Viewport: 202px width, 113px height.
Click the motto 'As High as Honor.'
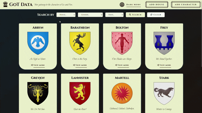[x=38, y=59]
